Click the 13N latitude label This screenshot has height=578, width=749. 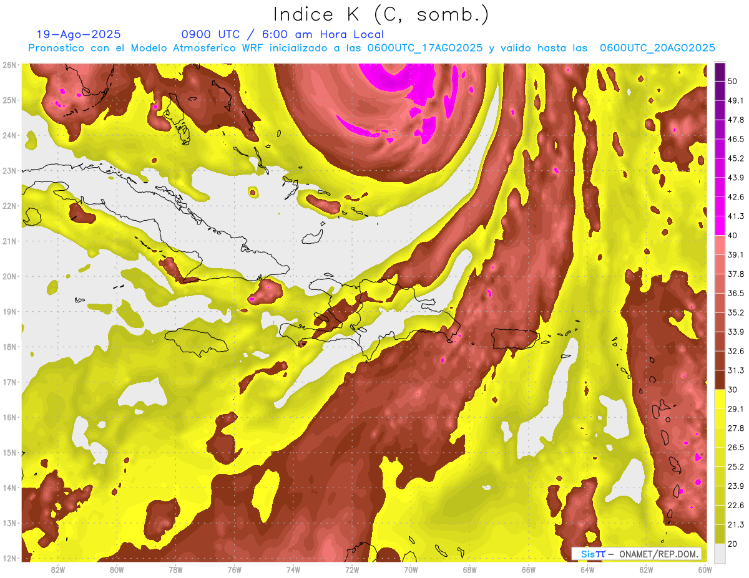(9, 523)
